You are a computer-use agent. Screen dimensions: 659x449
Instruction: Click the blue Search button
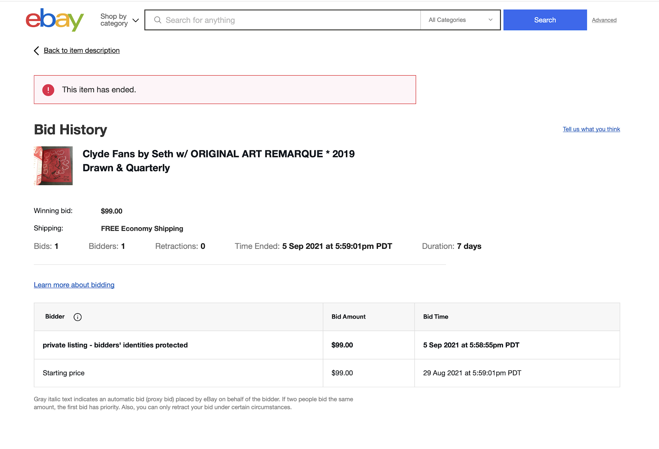click(x=545, y=20)
